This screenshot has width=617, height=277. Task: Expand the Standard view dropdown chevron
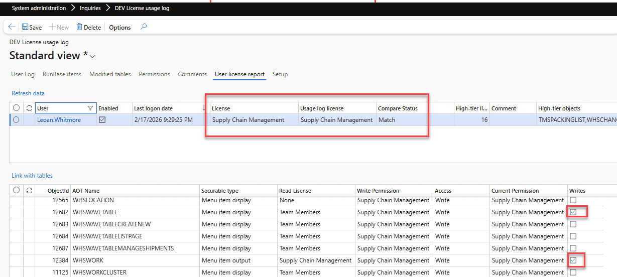(x=92, y=56)
